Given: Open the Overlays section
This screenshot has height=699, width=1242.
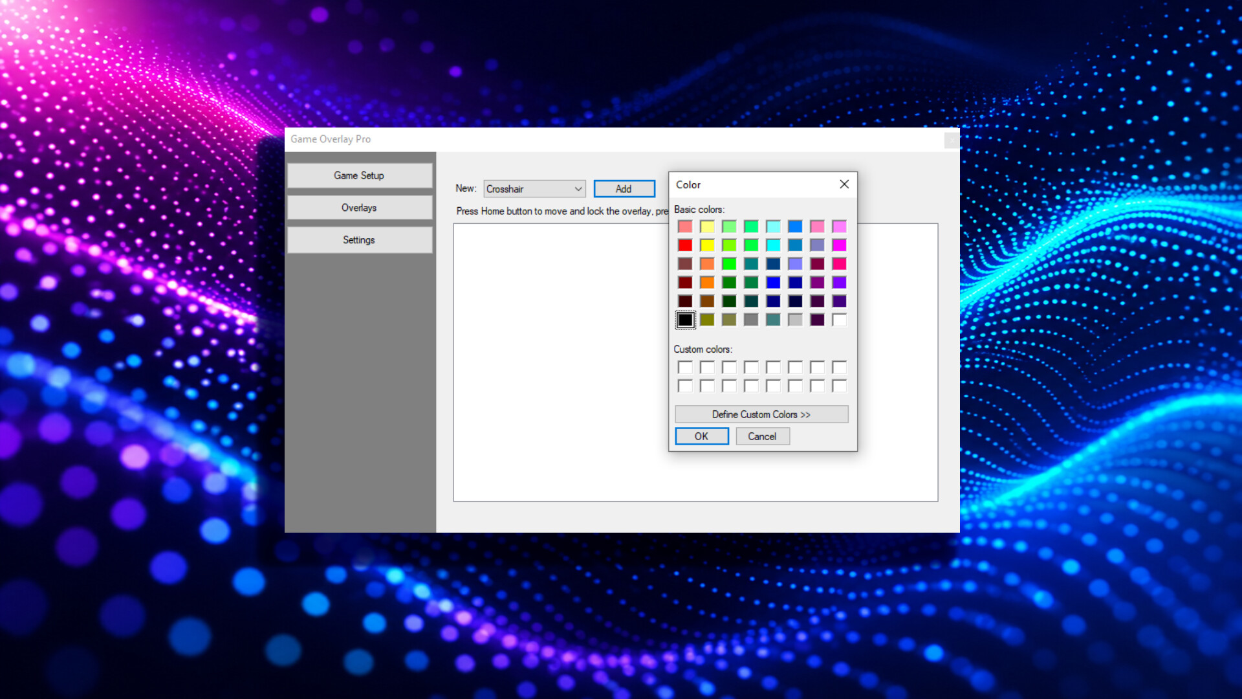Looking at the screenshot, I should tap(359, 208).
